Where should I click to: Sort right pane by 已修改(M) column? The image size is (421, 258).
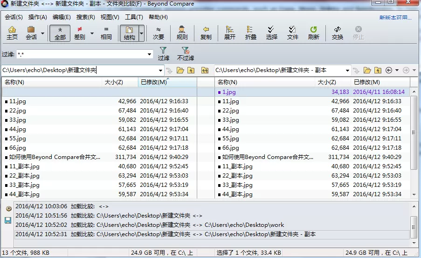click(380, 82)
